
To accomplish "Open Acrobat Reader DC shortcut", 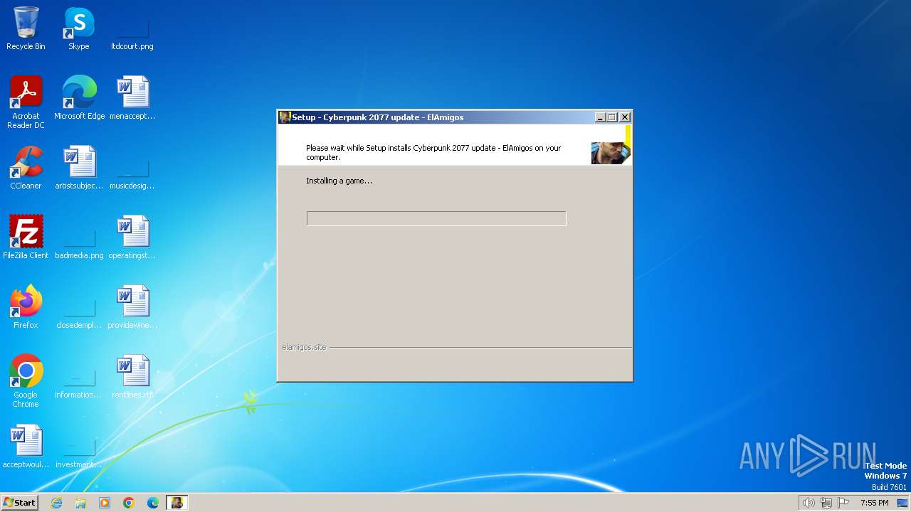I will pos(26,102).
